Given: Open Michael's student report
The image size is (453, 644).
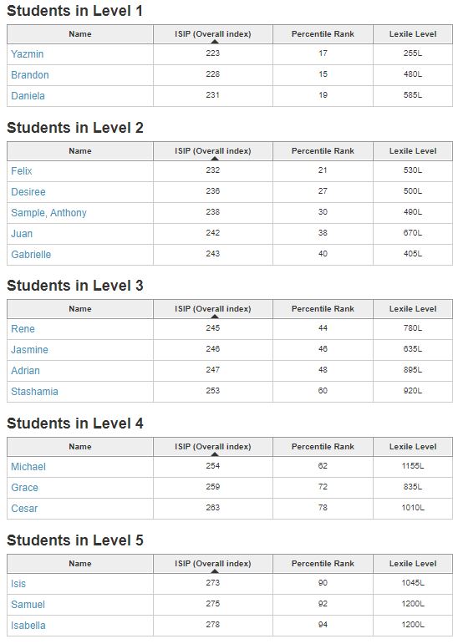Looking at the screenshot, I should (28, 467).
